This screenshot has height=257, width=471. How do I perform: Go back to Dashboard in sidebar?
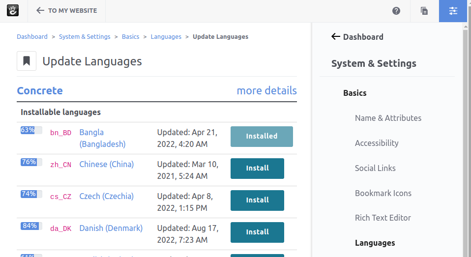[x=363, y=37]
